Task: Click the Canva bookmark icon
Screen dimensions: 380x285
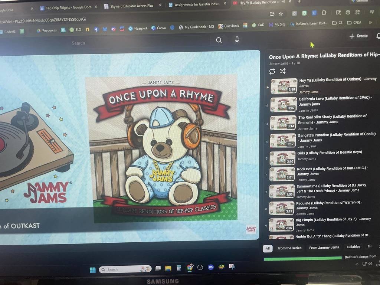Action: [158, 28]
